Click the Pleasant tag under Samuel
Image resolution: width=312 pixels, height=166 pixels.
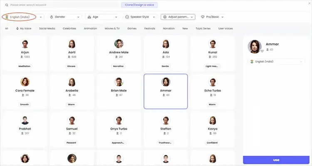(x=71, y=143)
